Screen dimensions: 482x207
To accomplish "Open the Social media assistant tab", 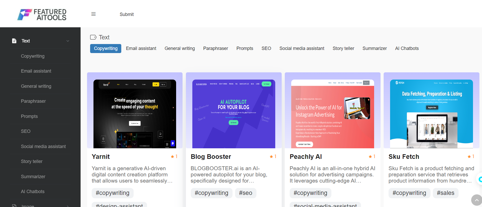I will pos(302,48).
